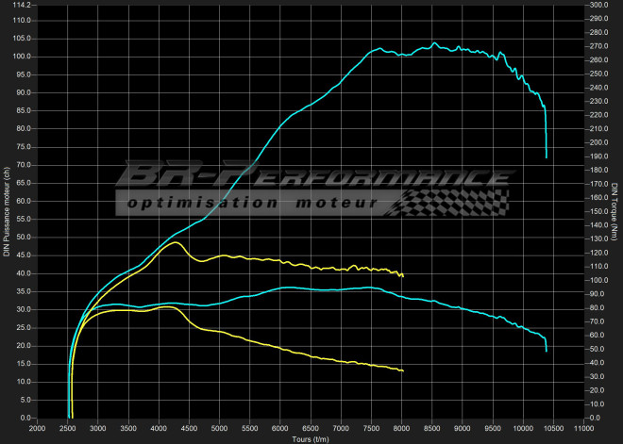The height and width of the screenshot is (444, 623).
Task: Click the 300.0 label on right axis
Action: (x=598, y=5)
